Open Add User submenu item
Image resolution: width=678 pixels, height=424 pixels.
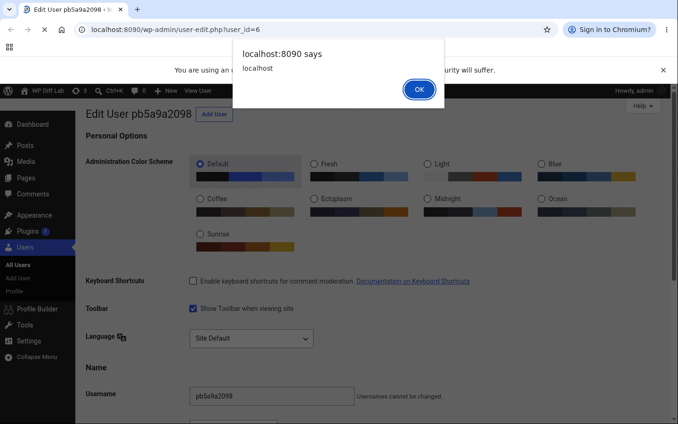18,278
